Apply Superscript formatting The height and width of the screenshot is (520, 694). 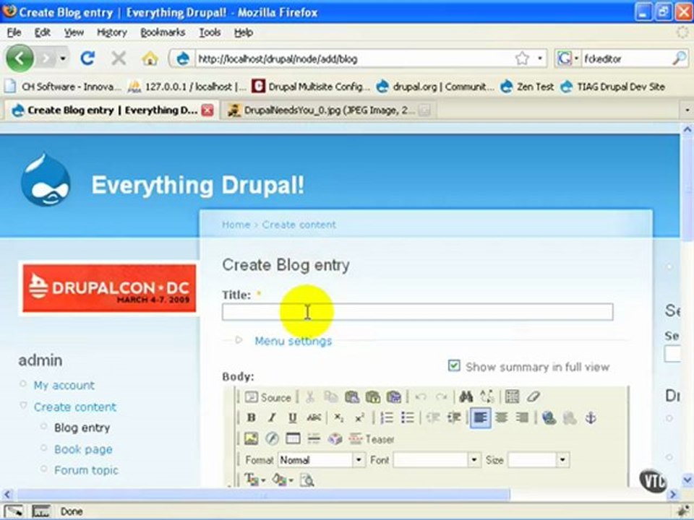pyautogui.click(x=359, y=418)
